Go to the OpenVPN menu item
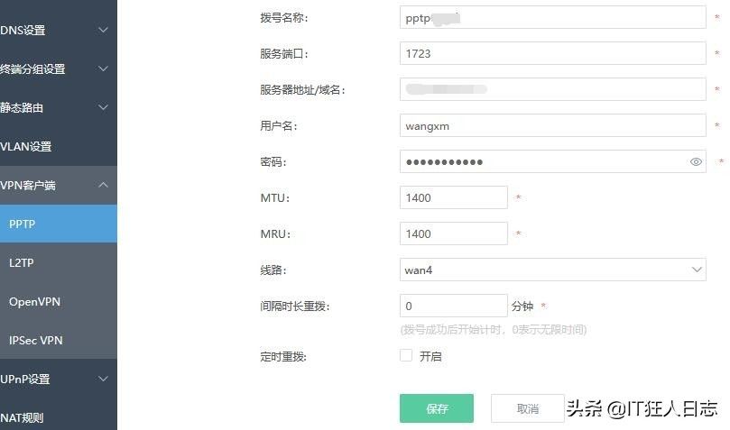This screenshot has height=430, width=730. pyautogui.click(x=58, y=302)
